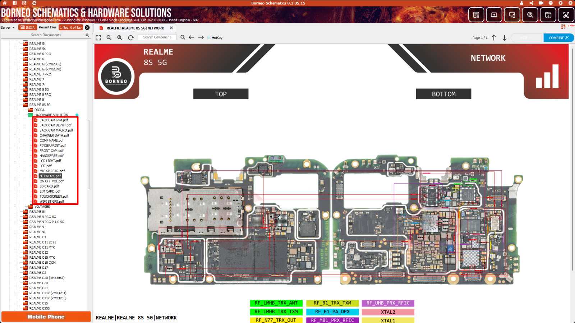Click the download folder tool button
Viewport: 575px width, 323px height.
point(548,15)
